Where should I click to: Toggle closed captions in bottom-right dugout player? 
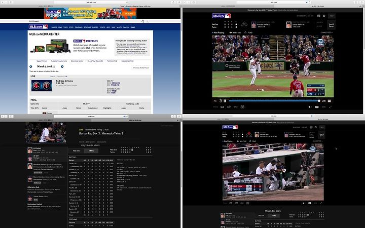tap(310, 203)
